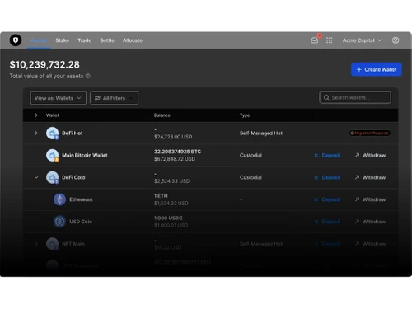Click deposit arrow icon for Main Bitcoin Wallet
This screenshot has width=412, height=309.
click(316, 155)
